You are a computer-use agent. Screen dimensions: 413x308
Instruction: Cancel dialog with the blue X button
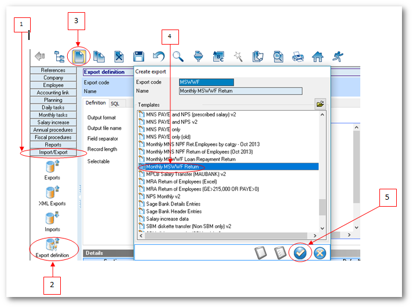pos(319,253)
